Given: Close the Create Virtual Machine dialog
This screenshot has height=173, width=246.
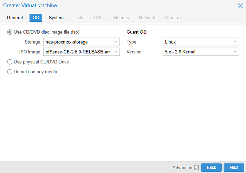Looking at the screenshot, I should point(240,6).
